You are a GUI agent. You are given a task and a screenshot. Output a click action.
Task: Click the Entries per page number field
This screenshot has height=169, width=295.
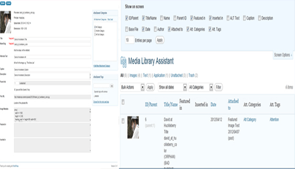(129, 40)
